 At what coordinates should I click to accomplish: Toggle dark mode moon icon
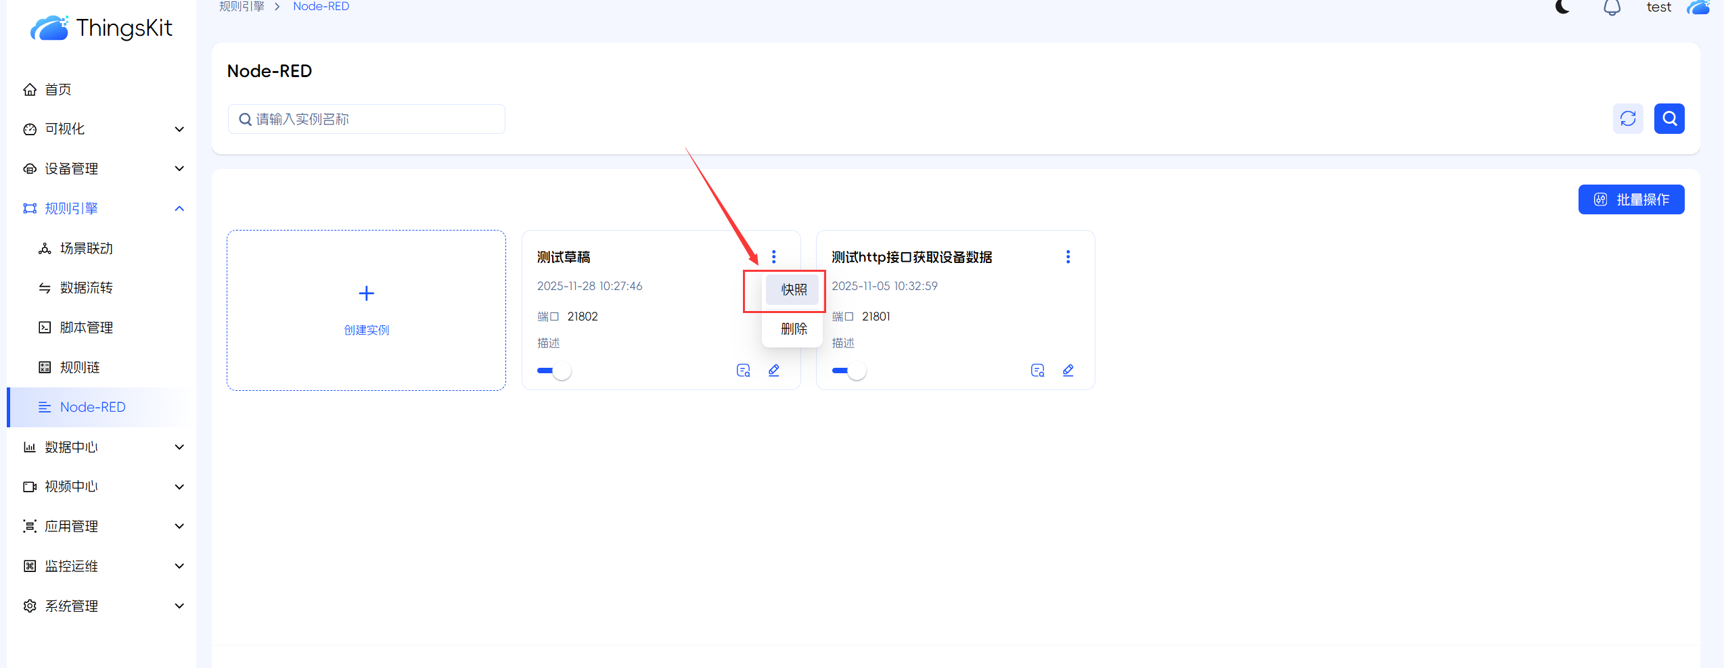coord(1562,7)
